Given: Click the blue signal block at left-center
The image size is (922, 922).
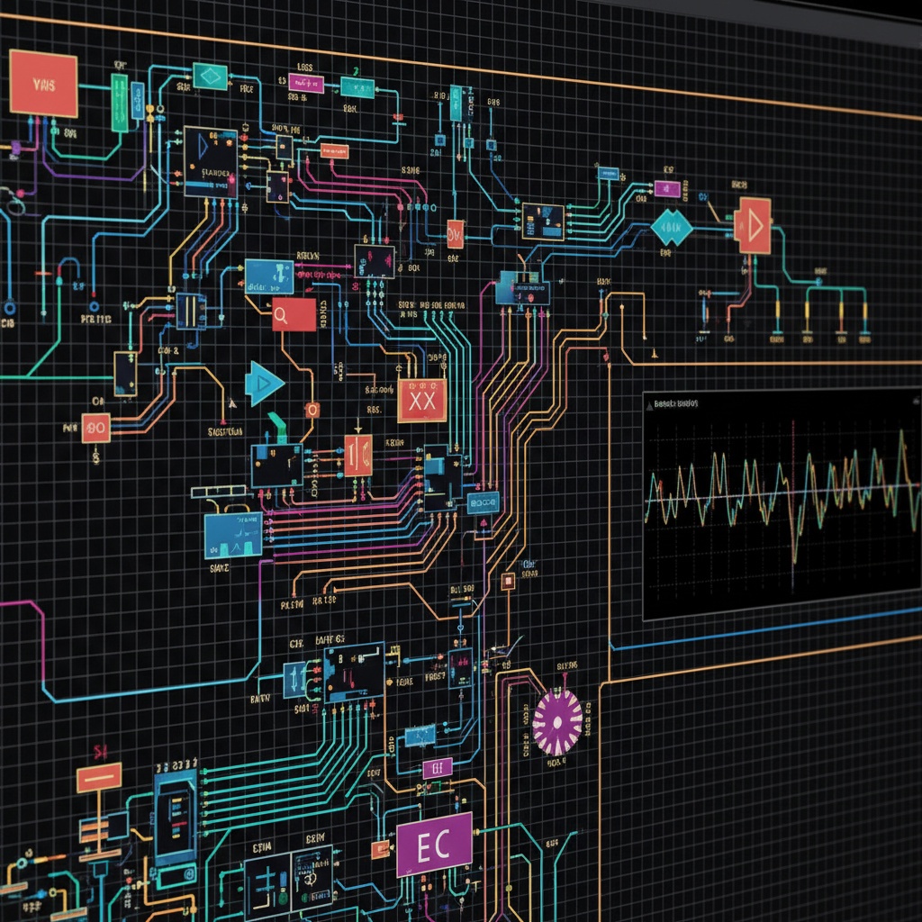Looking at the screenshot, I should pos(233,534).
